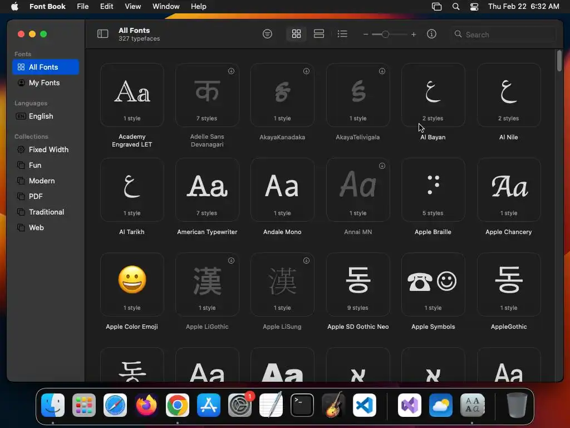
Task: Open the Modern collection
Action: pyautogui.click(x=46, y=181)
